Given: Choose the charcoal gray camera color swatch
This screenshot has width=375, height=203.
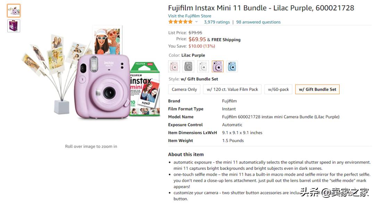Looking at the screenshot, I should pyautogui.click(x=189, y=66).
